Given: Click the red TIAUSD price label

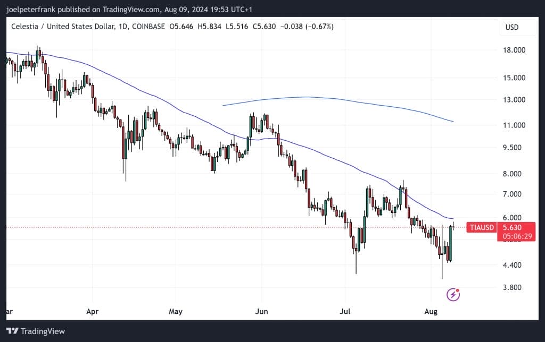Looking at the screenshot, I should click(481, 227).
